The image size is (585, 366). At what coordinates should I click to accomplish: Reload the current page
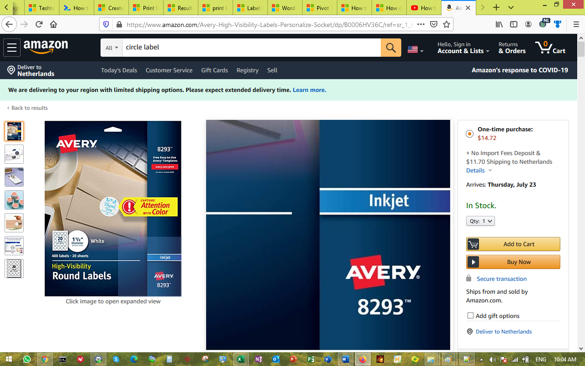(x=39, y=24)
